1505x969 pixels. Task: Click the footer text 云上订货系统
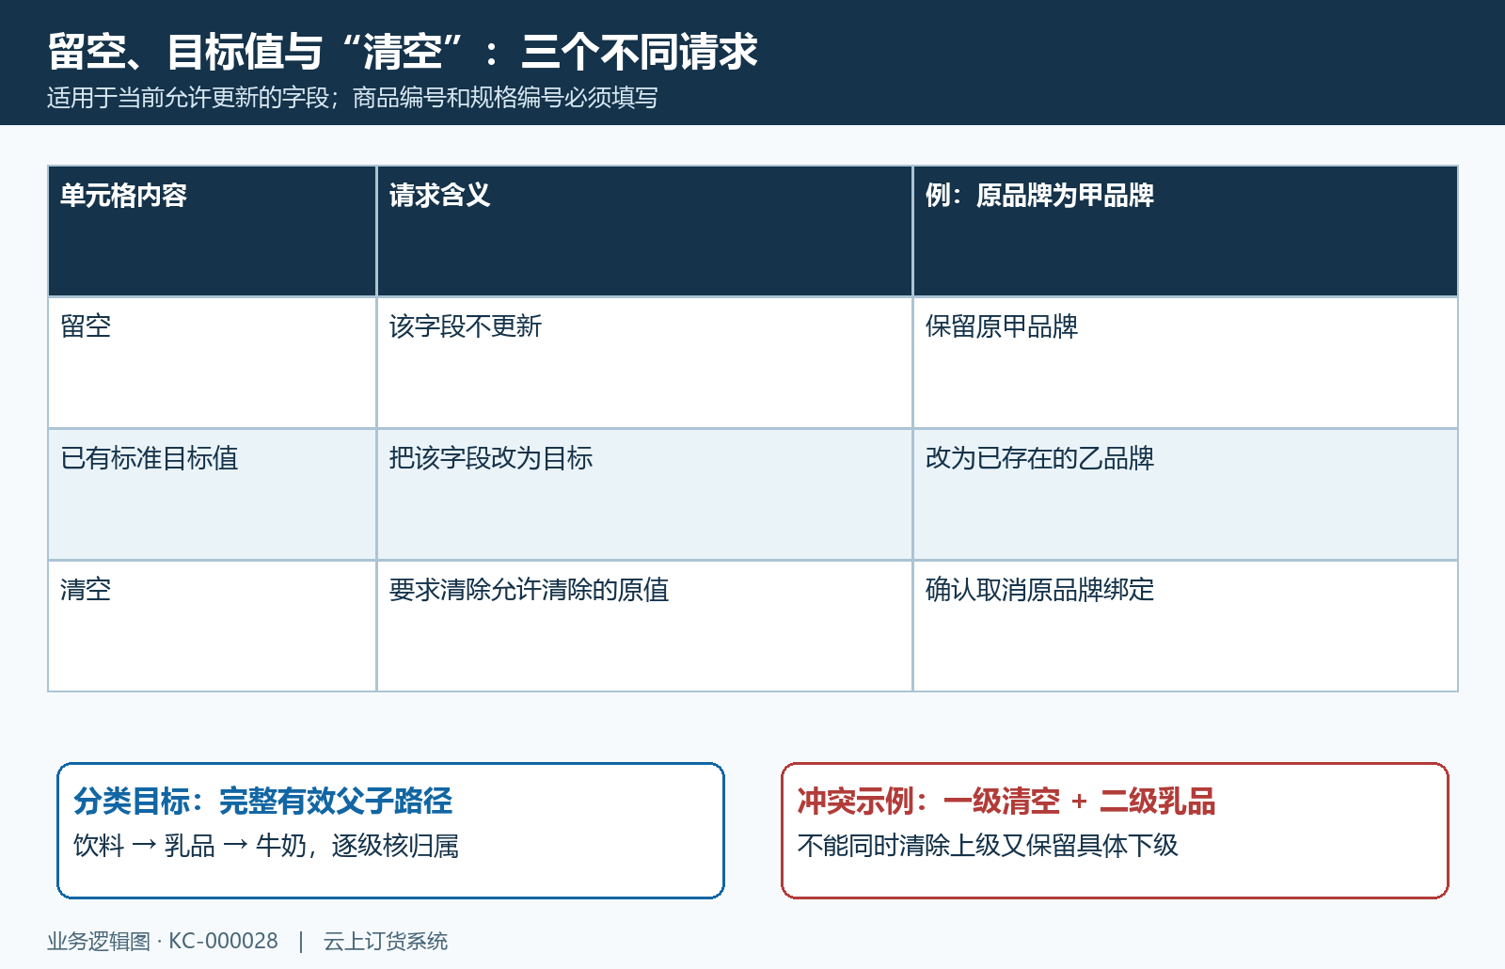coord(386,941)
